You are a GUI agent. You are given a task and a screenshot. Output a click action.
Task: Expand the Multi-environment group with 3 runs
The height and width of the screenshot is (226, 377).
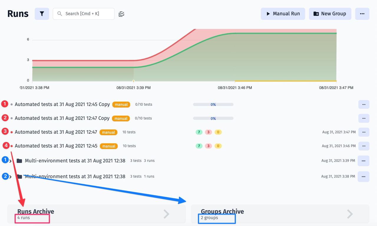[11, 161]
